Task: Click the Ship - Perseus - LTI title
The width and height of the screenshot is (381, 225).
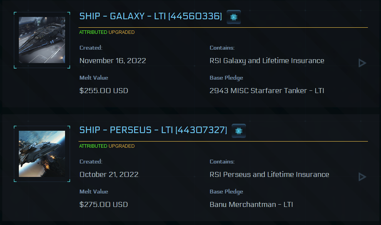Action: point(153,130)
